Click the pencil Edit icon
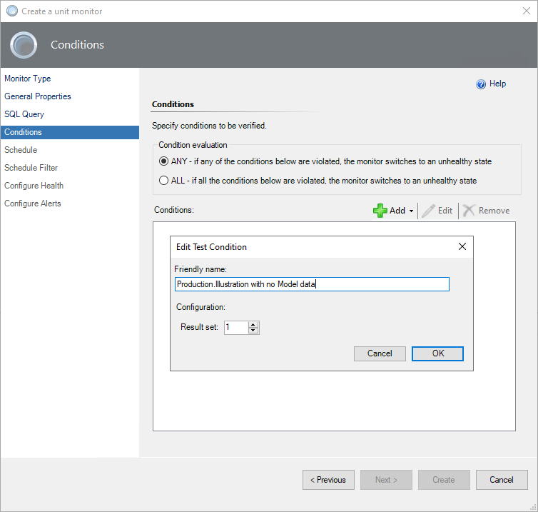Viewport: 538px width, 512px height. (x=428, y=211)
